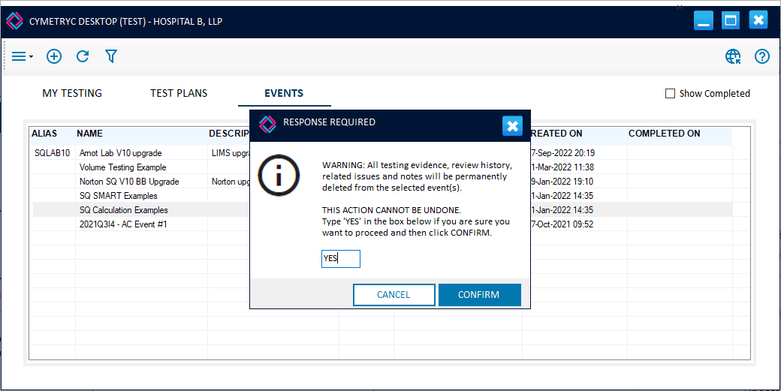Click the info icon in dialog
Image resolution: width=781 pixels, height=391 pixels.
[279, 174]
